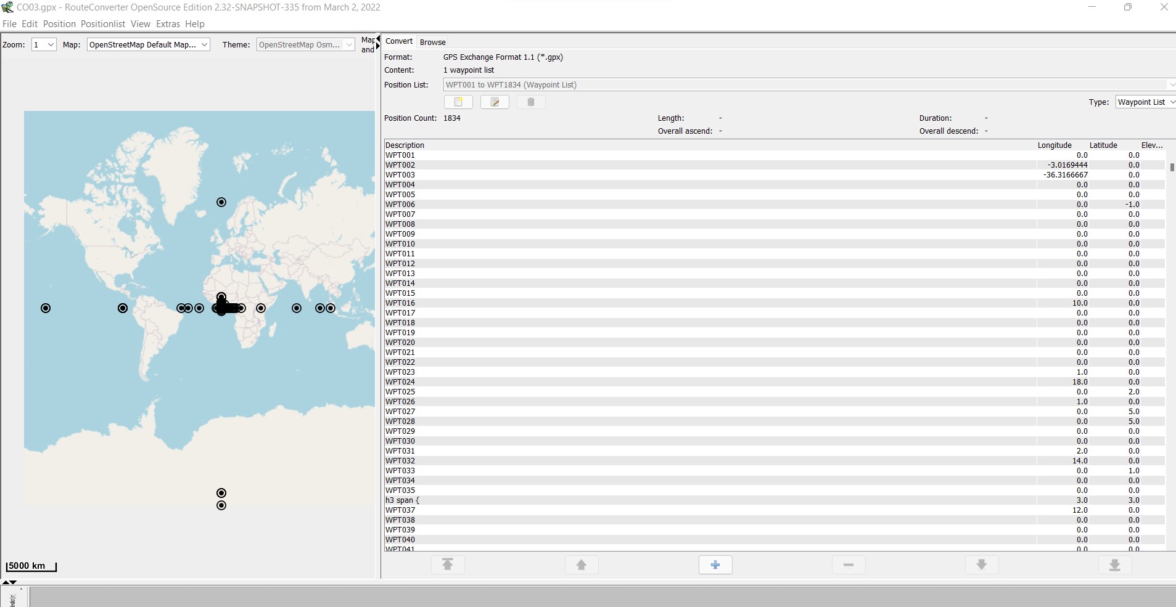Select the WPT016 row in list
Image resolution: width=1176 pixels, height=607 pixels.
click(x=400, y=303)
